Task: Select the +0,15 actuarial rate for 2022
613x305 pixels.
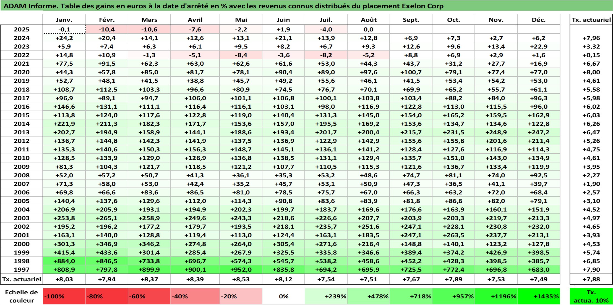Action: pos(591,55)
